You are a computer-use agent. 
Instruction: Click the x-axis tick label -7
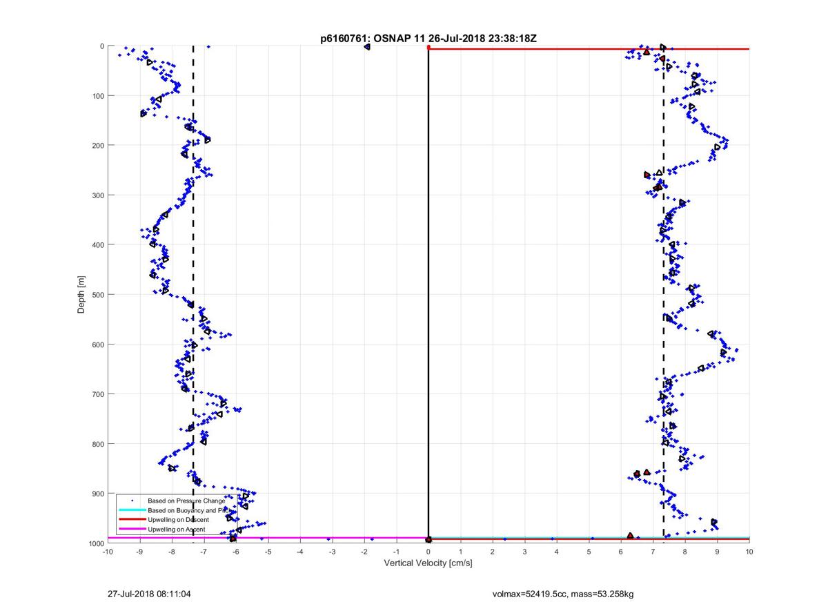[x=204, y=552]
